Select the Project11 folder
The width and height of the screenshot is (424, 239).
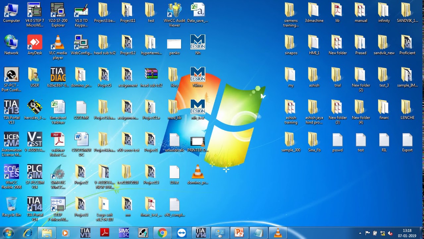[x=128, y=13]
